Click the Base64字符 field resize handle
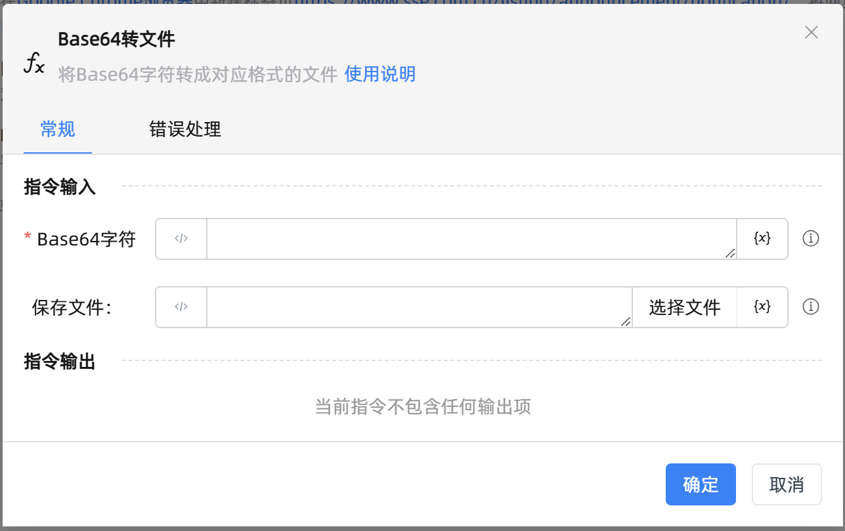This screenshot has width=845, height=531. tap(730, 253)
